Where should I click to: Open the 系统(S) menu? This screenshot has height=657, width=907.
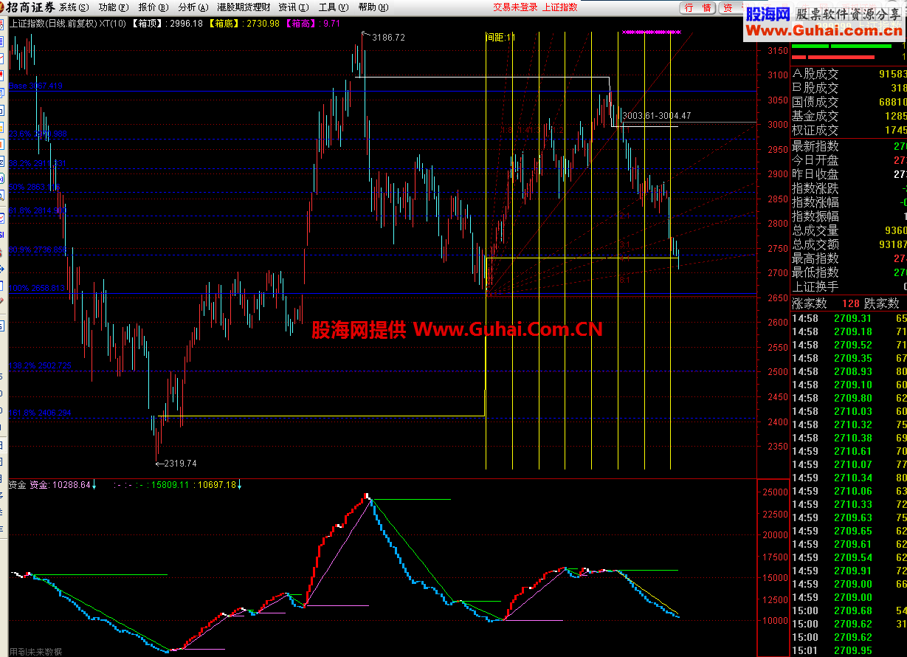coord(73,7)
